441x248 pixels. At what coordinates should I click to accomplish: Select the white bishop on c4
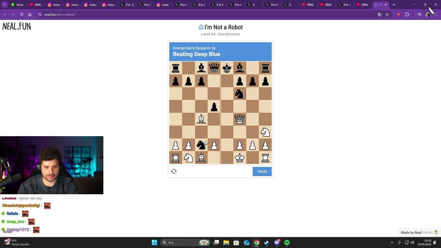[x=201, y=119]
